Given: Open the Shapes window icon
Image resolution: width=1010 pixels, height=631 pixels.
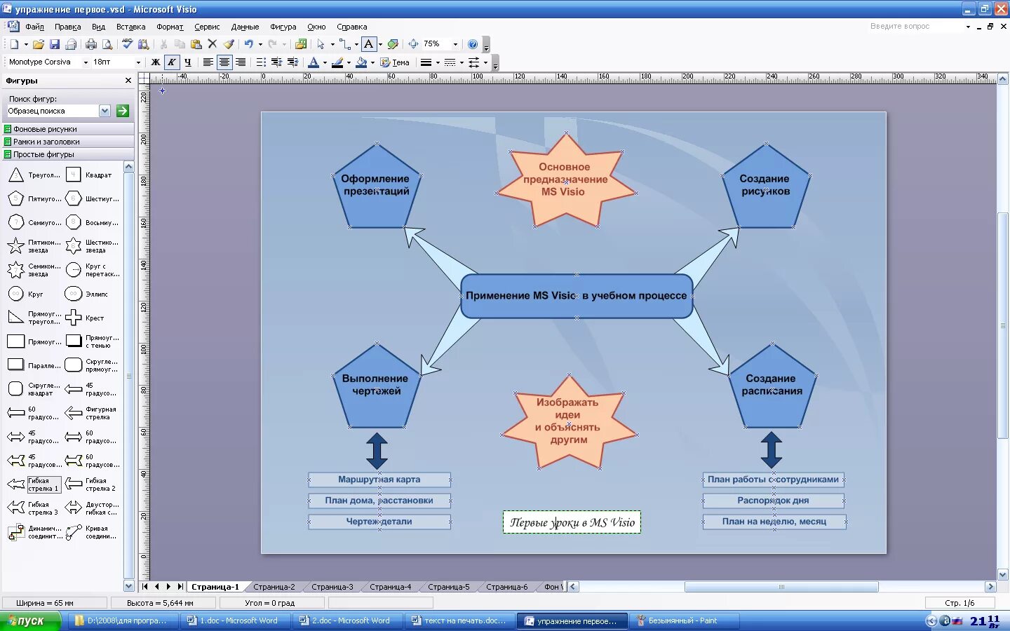Looking at the screenshot, I should [x=301, y=44].
